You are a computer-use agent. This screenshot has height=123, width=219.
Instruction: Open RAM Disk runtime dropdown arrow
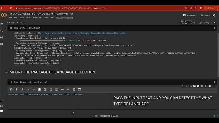(x=194, y=23)
